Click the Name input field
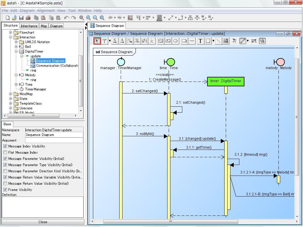The width and height of the screenshot is (303, 227). coord(54,135)
